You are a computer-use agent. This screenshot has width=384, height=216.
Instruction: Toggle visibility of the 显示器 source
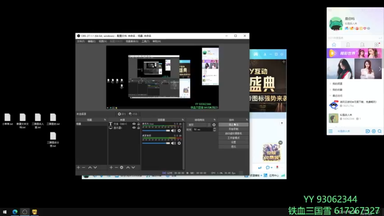pyautogui.click(x=134, y=128)
